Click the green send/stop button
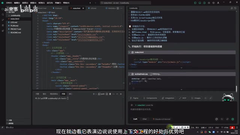The width and height of the screenshot is (240, 135). coord(233,119)
